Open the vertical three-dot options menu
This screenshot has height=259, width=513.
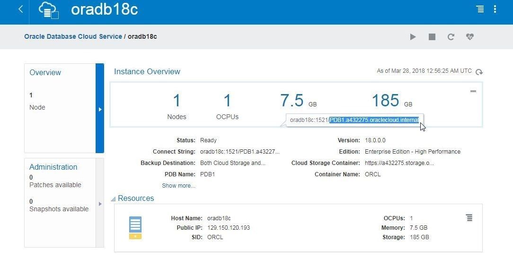[495, 9]
